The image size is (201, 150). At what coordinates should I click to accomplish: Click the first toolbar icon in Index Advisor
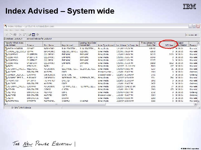click(7, 34)
